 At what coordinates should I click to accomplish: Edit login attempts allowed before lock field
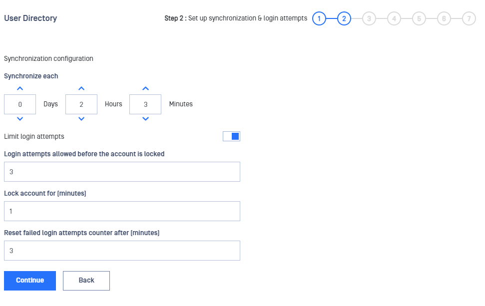tap(122, 172)
